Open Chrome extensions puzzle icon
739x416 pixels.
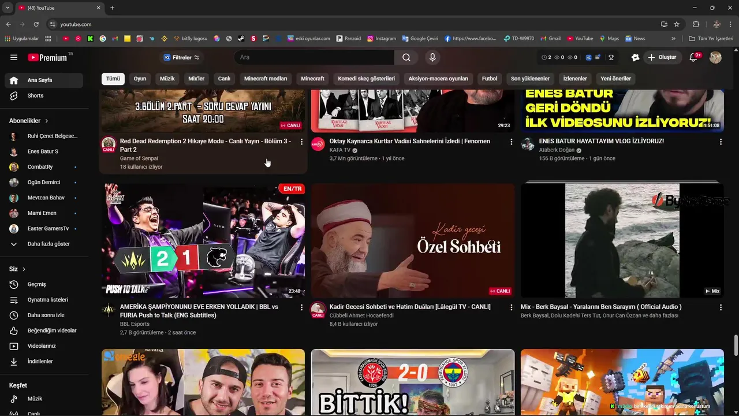(696, 24)
